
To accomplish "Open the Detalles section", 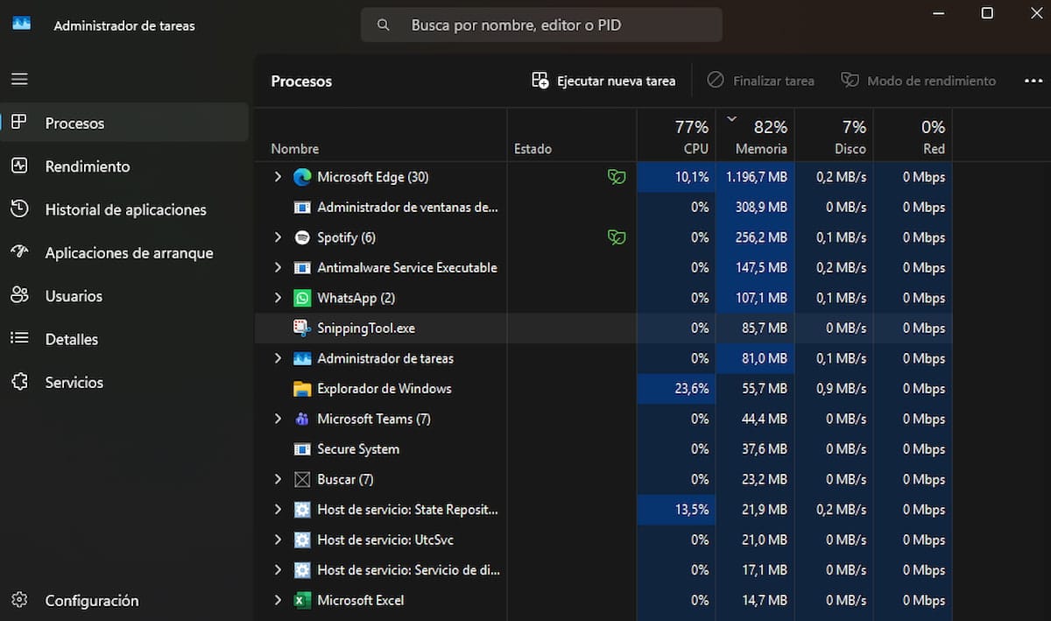I will tap(73, 339).
